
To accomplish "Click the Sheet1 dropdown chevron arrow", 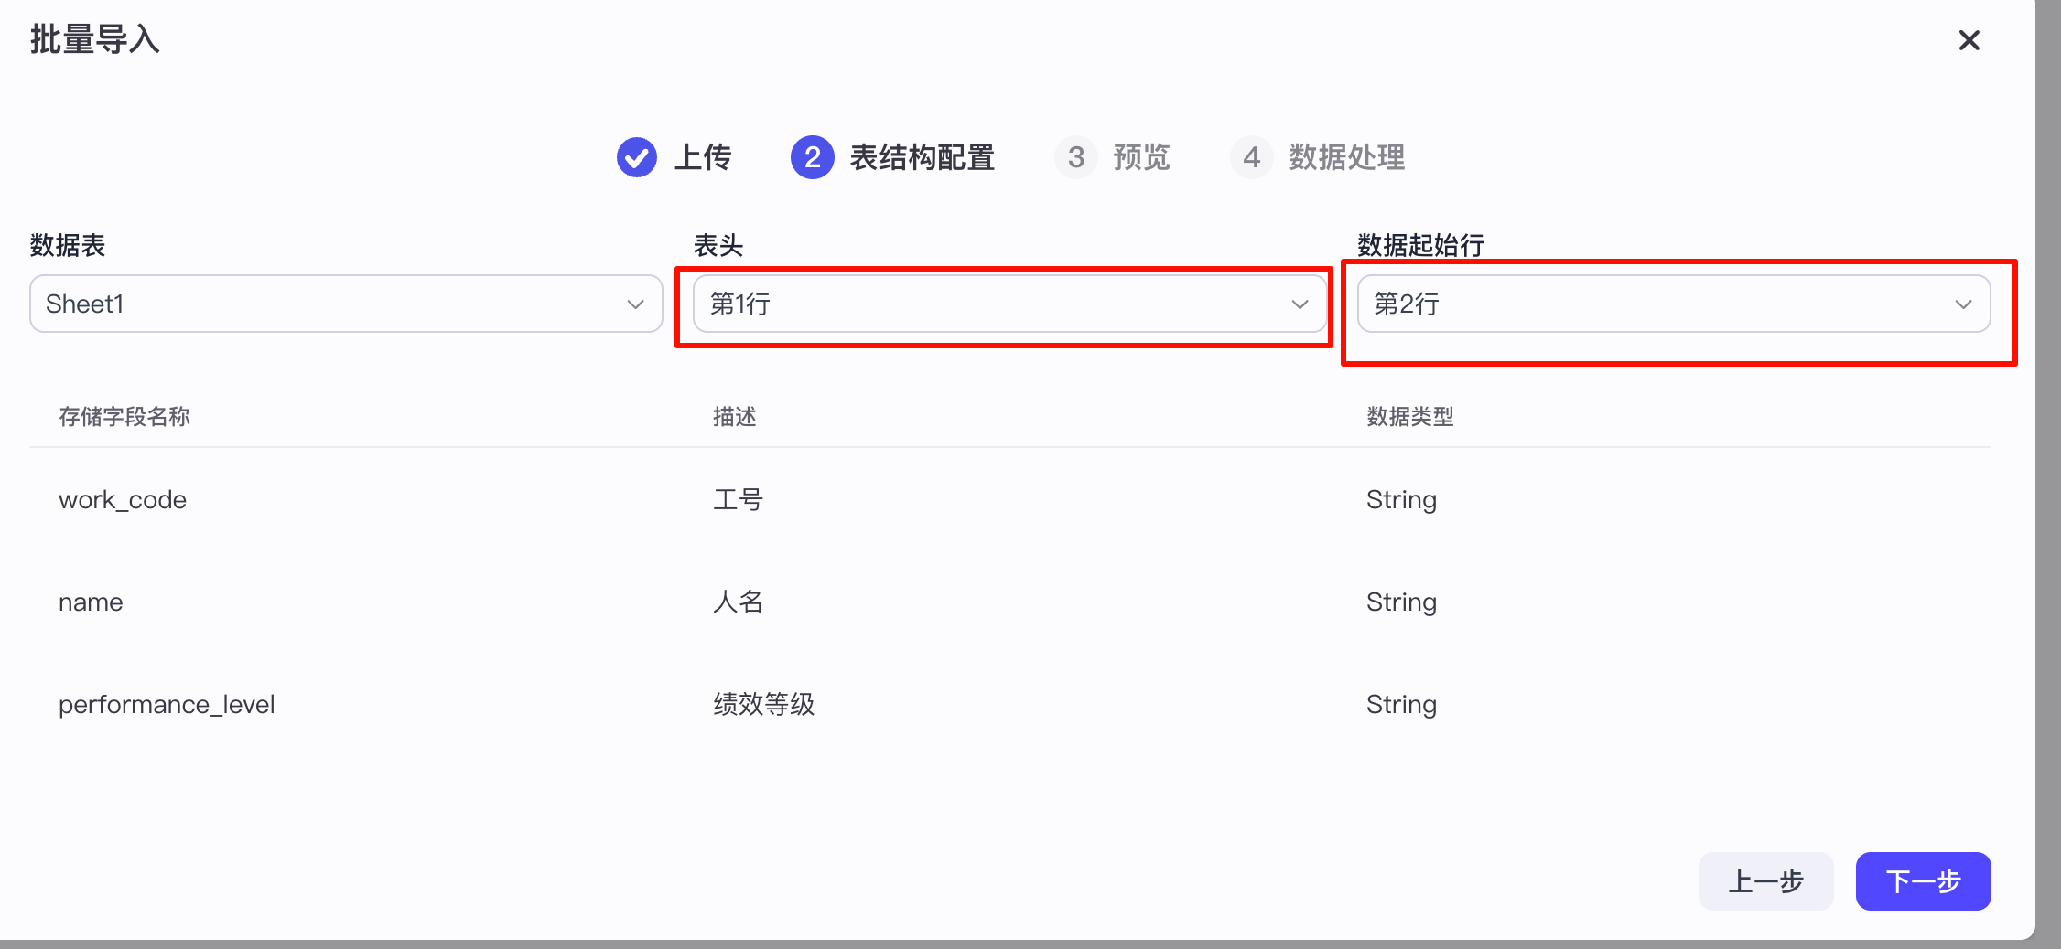I will pos(635,304).
